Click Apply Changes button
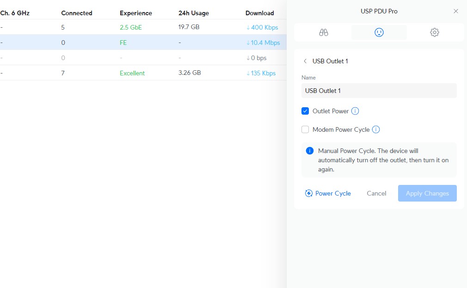Viewport: 467px width, 288px height. pyautogui.click(x=427, y=193)
